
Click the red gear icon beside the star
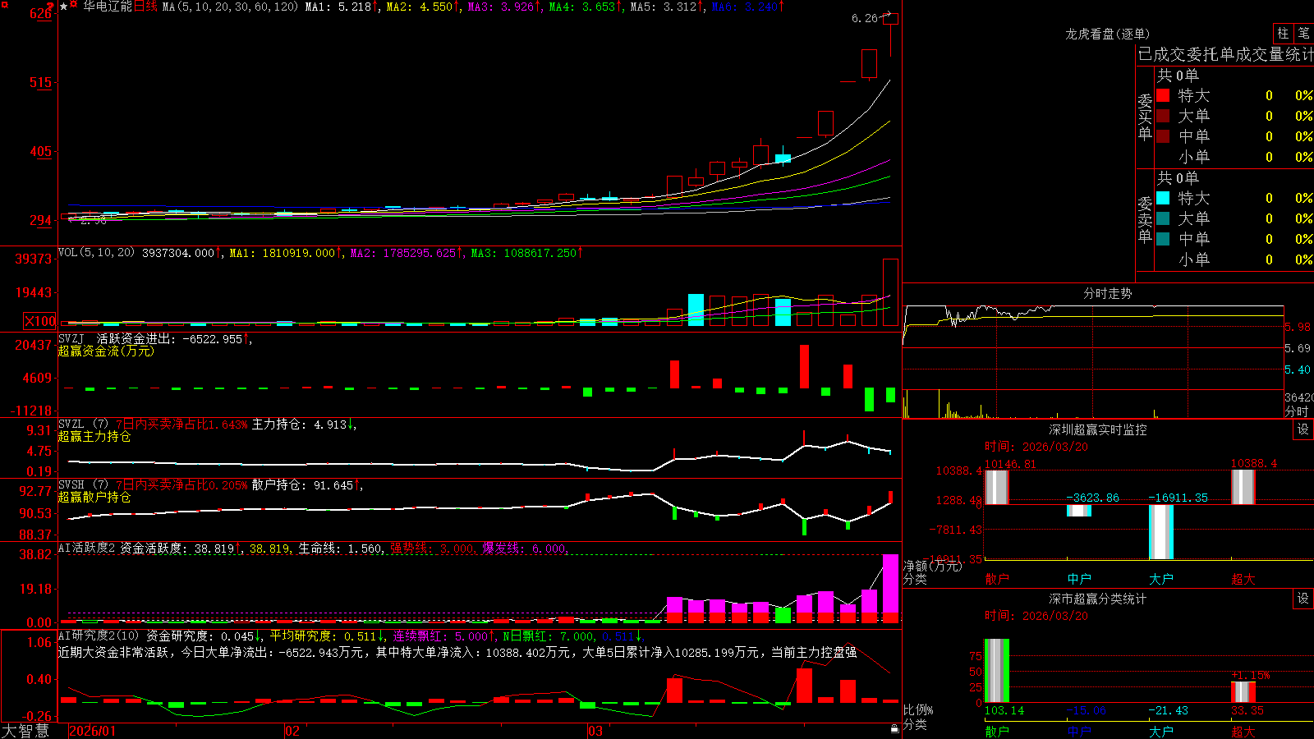pyautogui.click(x=74, y=6)
